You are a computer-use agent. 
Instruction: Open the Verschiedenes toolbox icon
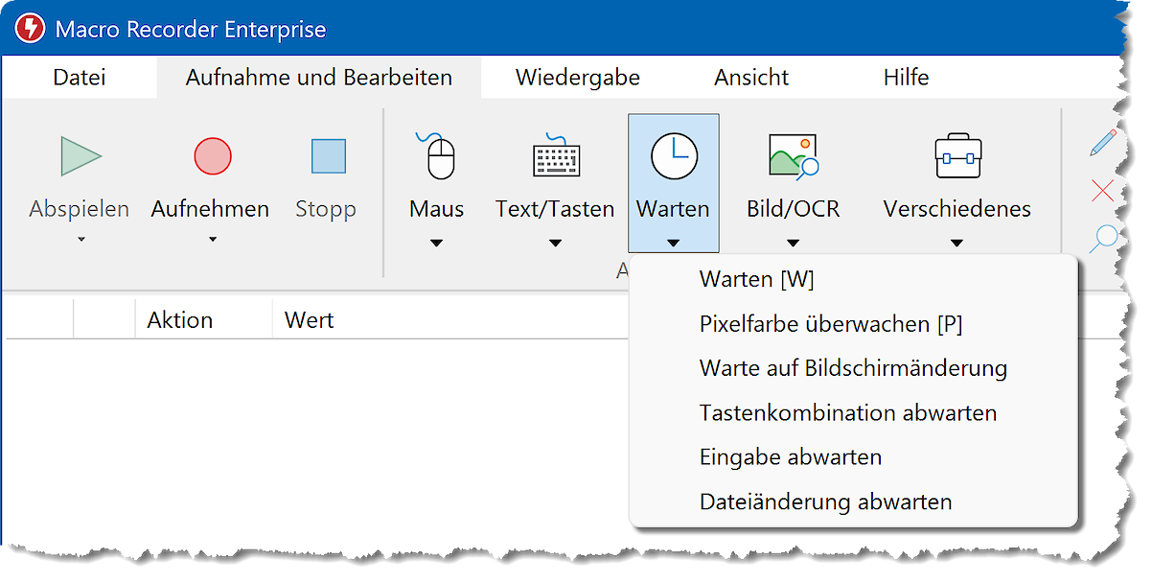[x=956, y=156]
